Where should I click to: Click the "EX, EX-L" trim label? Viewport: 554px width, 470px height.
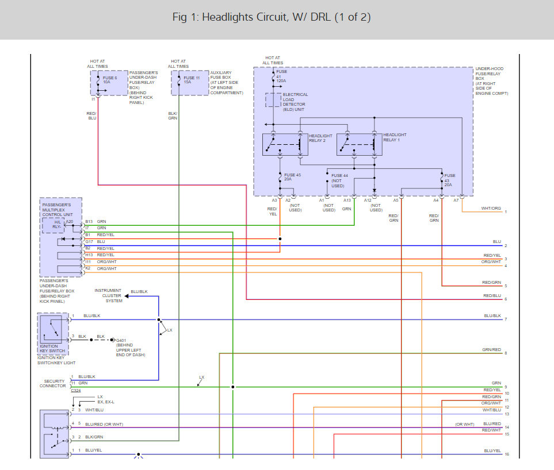106,402
